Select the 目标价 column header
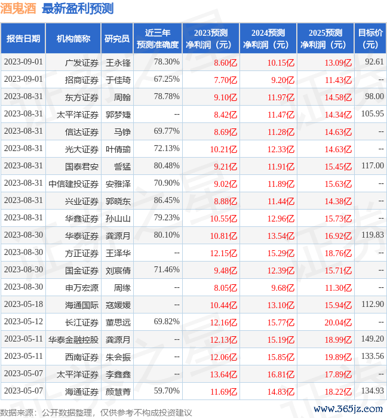The image size is (387, 418). pyautogui.click(x=370, y=39)
